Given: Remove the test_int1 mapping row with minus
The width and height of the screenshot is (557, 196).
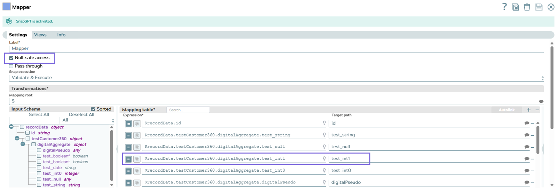Looking at the screenshot, I should point(533,159).
